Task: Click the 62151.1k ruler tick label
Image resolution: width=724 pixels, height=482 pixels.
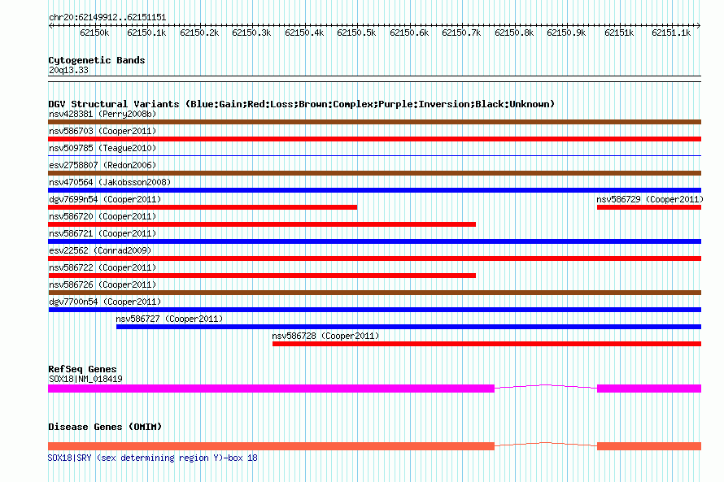Action: 671,33
